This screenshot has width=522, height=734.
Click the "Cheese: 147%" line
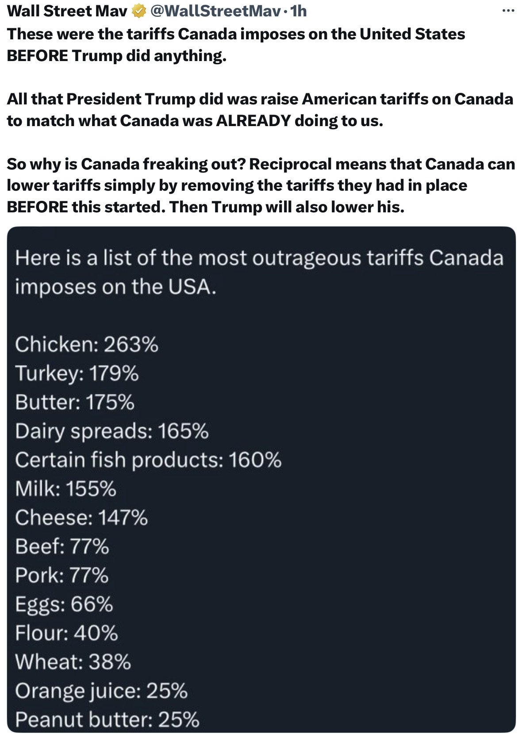(x=81, y=518)
